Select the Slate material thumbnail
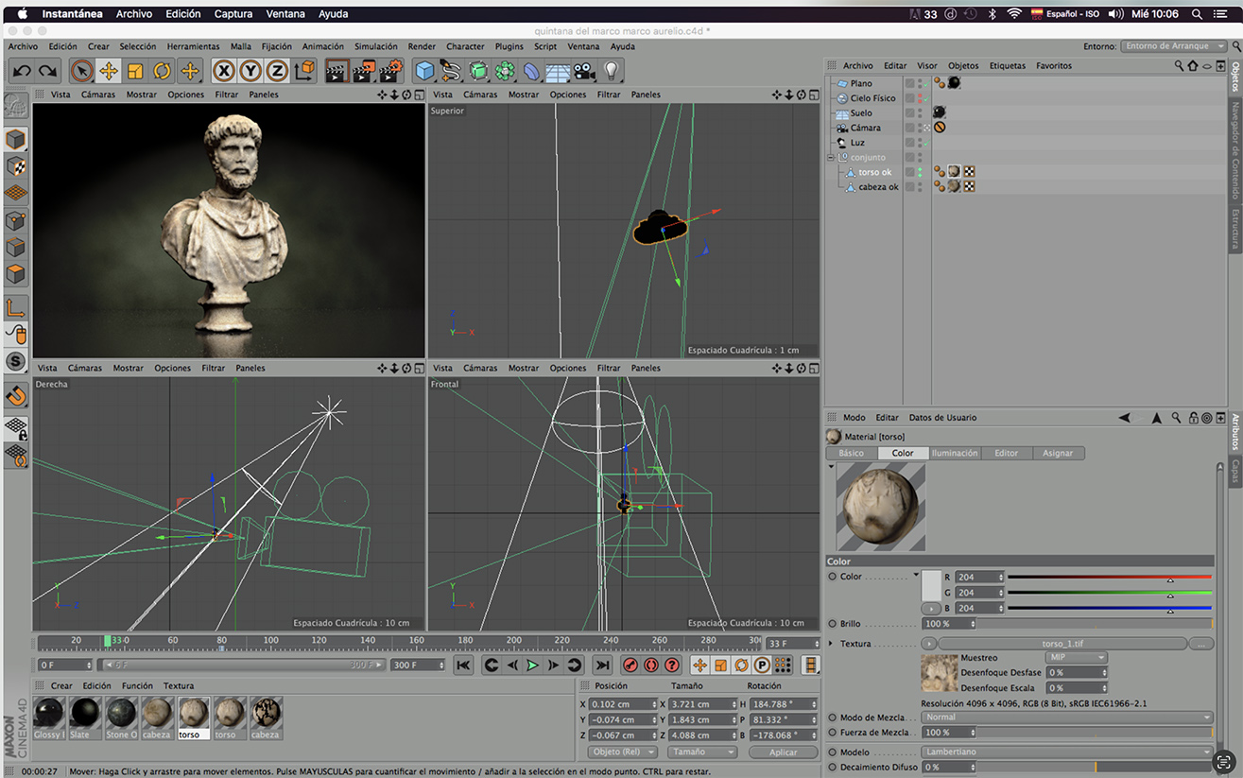The height and width of the screenshot is (778, 1243). point(85,714)
